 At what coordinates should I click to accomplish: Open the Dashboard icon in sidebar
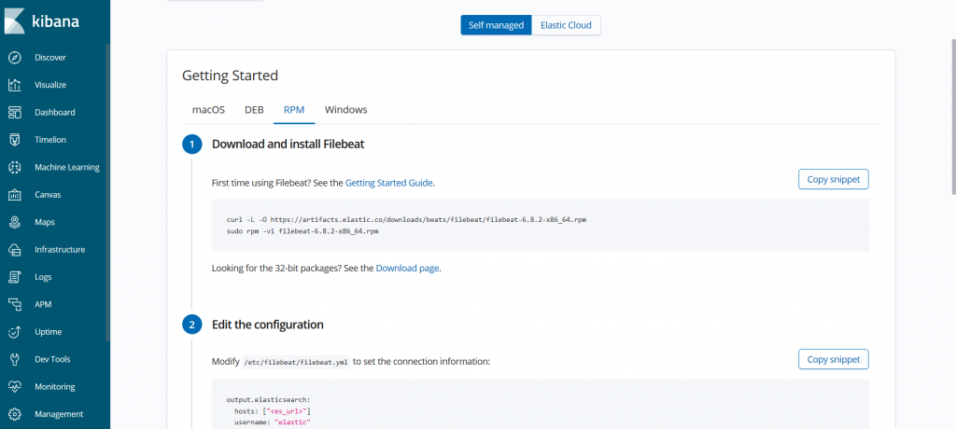coord(15,112)
